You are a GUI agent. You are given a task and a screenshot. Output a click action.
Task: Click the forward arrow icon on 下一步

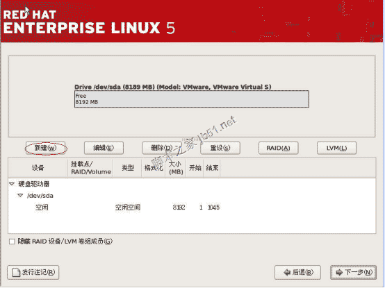point(339,272)
